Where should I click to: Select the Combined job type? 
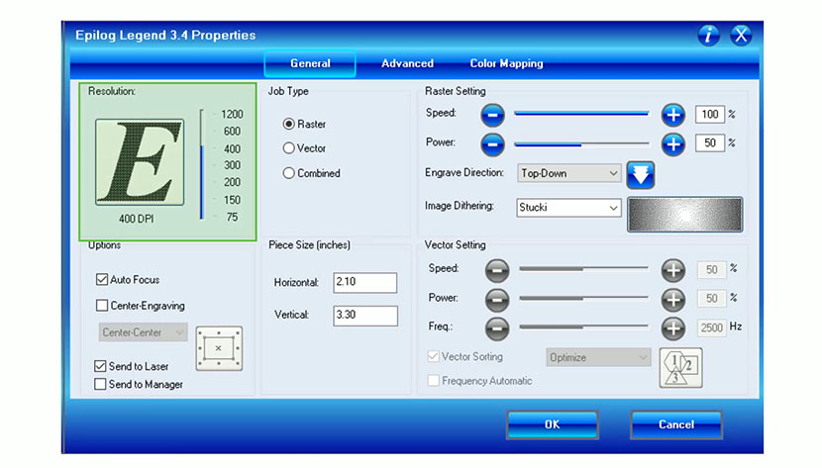pyautogui.click(x=289, y=173)
